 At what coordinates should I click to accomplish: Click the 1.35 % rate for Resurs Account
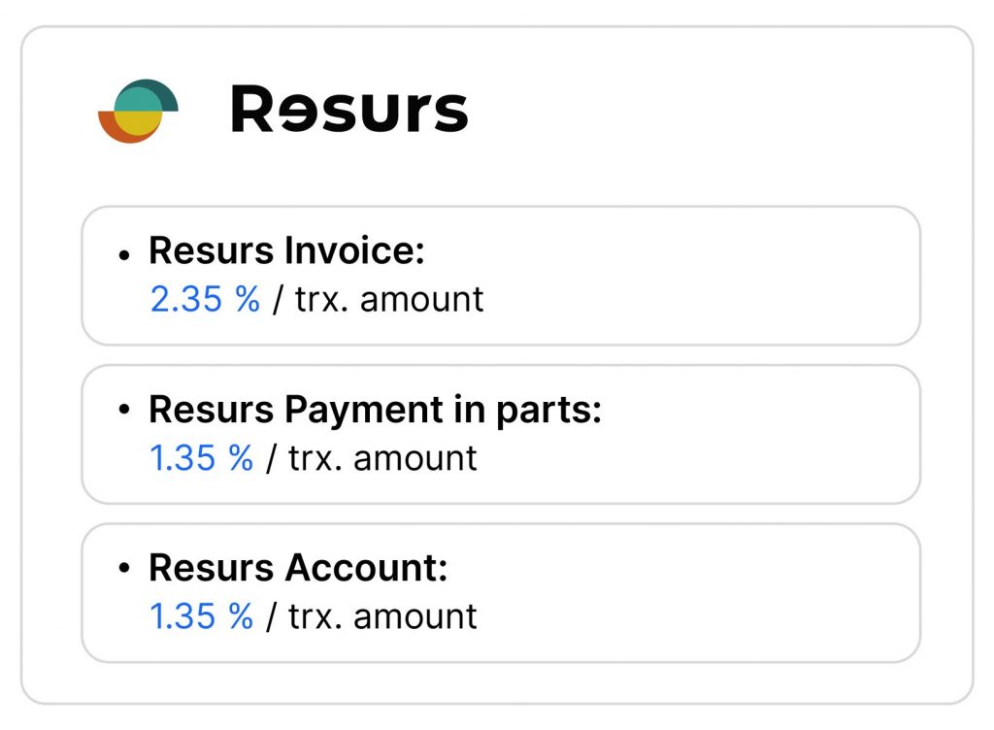(201, 615)
